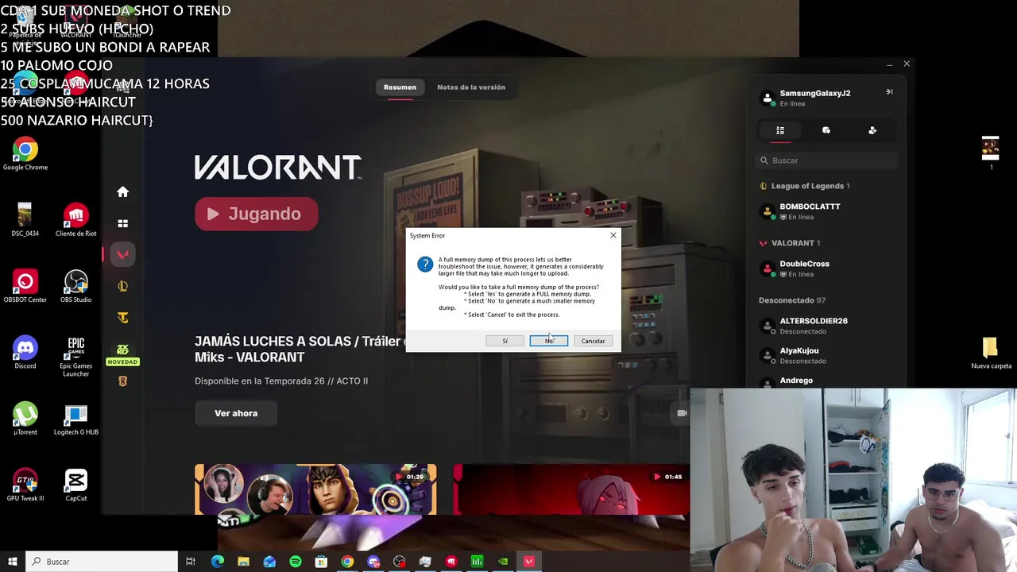Image resolution: width=1017 pixels, height=572 pixels.
Task: Select the VALORANT icon in sidebar
Action: (122, 254)
